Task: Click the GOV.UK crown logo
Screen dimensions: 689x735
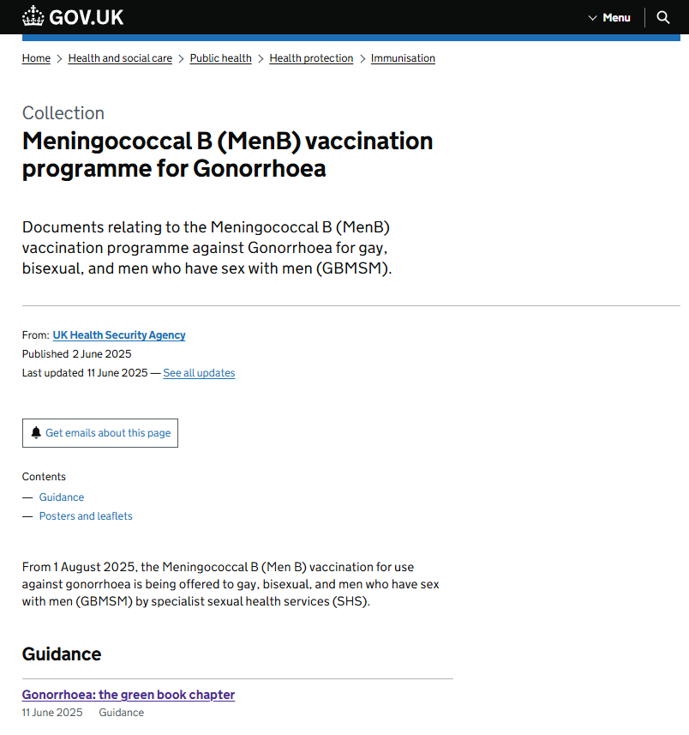Action: click(x=33, y=16)
